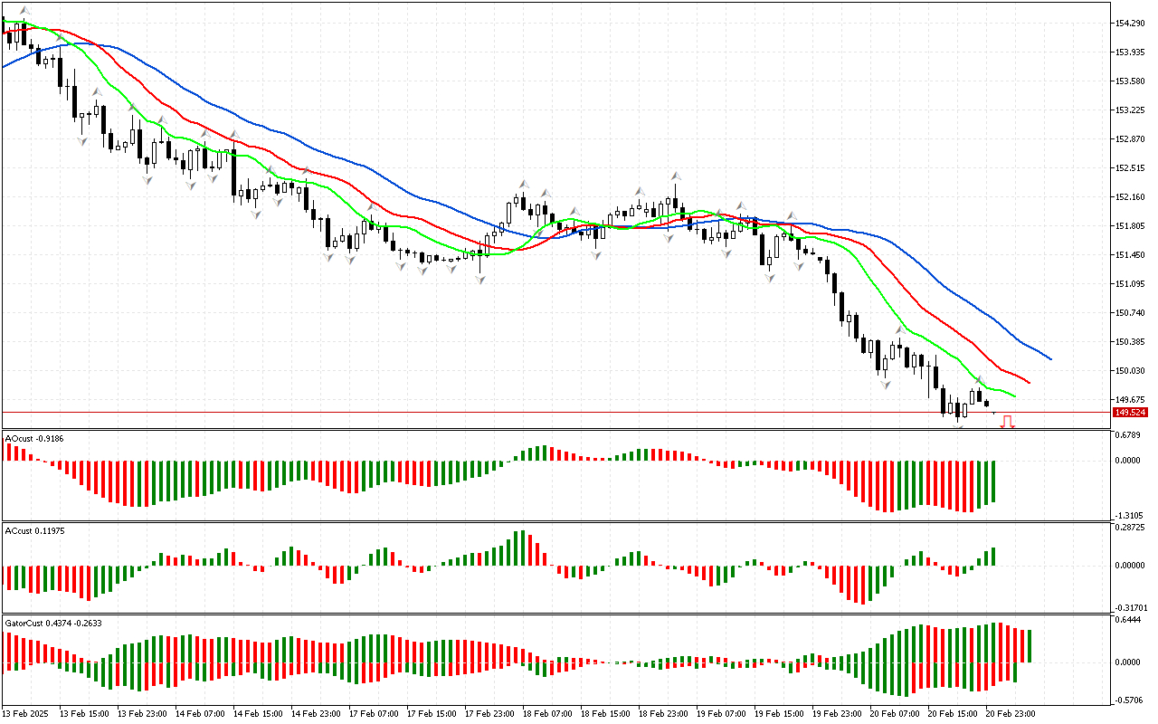Click the red pending-order marker icon
1158x724 pixels.
[1007, 422]
